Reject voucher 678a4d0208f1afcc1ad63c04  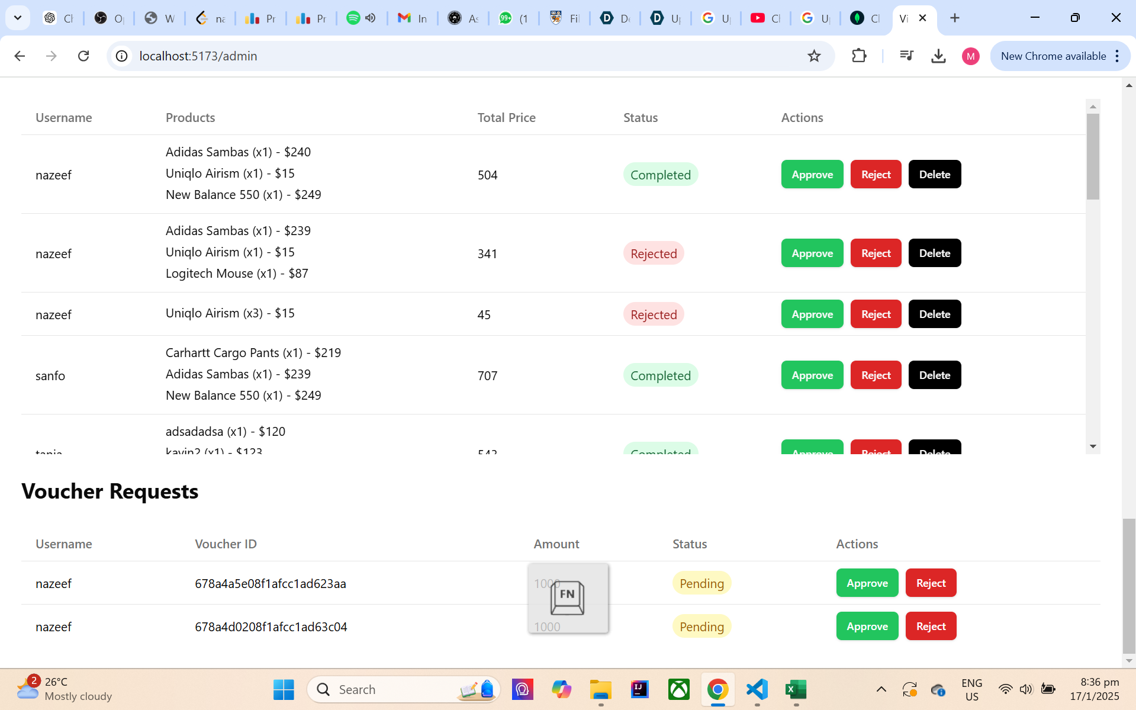(x=931, y=626)
